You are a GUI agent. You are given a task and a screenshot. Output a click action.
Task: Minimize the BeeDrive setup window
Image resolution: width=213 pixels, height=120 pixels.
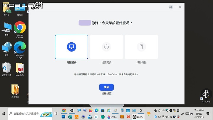176,7
